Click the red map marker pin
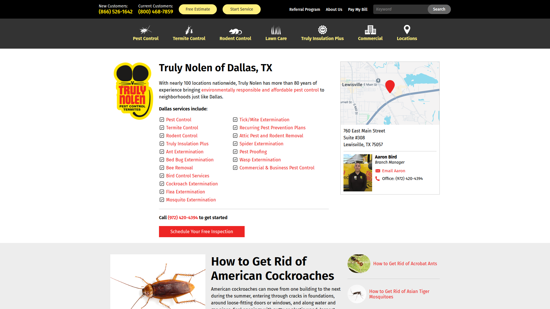Image resolution: width=550 pixels, height=309 pixels. [390, 86]
